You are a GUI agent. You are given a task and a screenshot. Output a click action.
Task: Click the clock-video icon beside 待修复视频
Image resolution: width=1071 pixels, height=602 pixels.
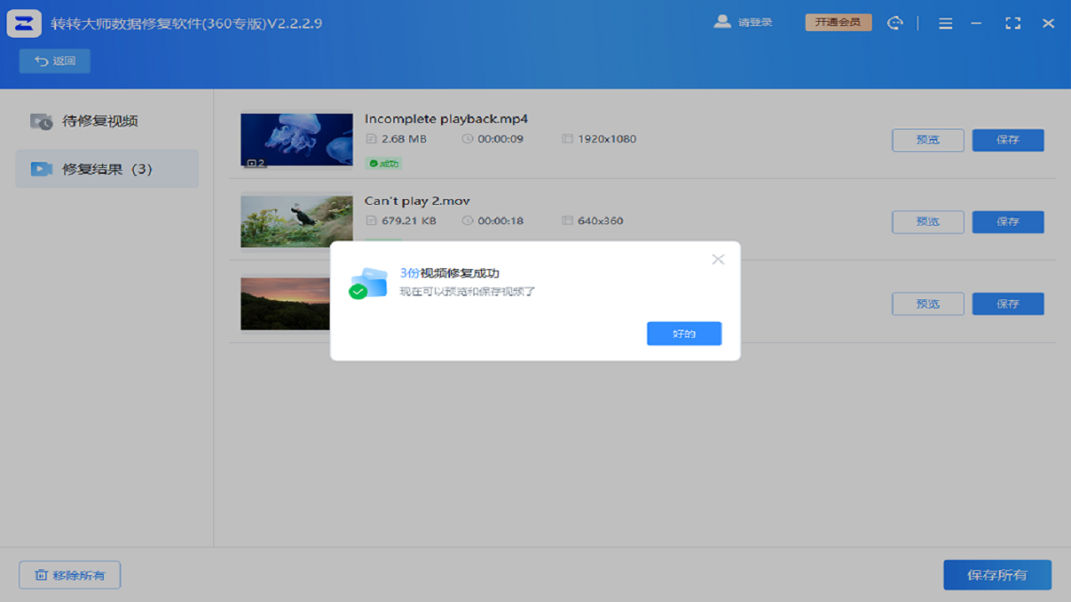click(x=40, y=121)
